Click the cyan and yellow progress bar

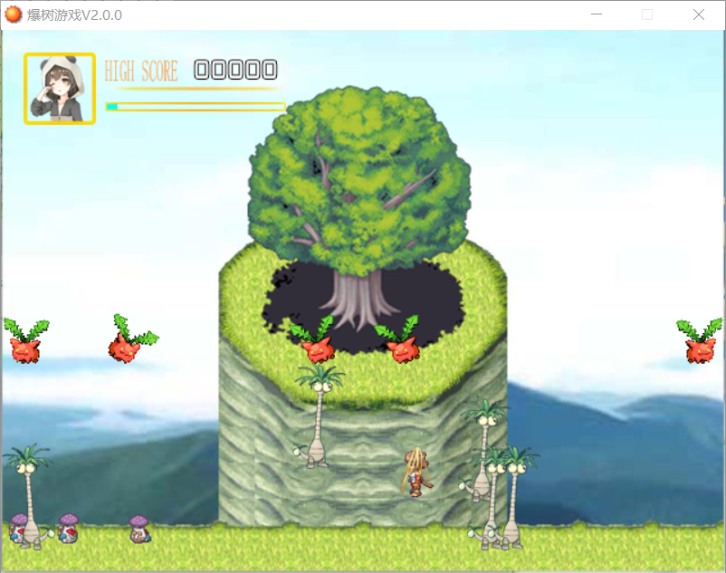pyautogui.click(x=196, y=107)
